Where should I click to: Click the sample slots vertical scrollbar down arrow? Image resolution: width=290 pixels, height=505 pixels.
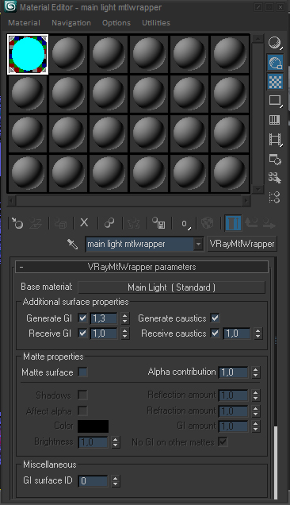[258, 189]
